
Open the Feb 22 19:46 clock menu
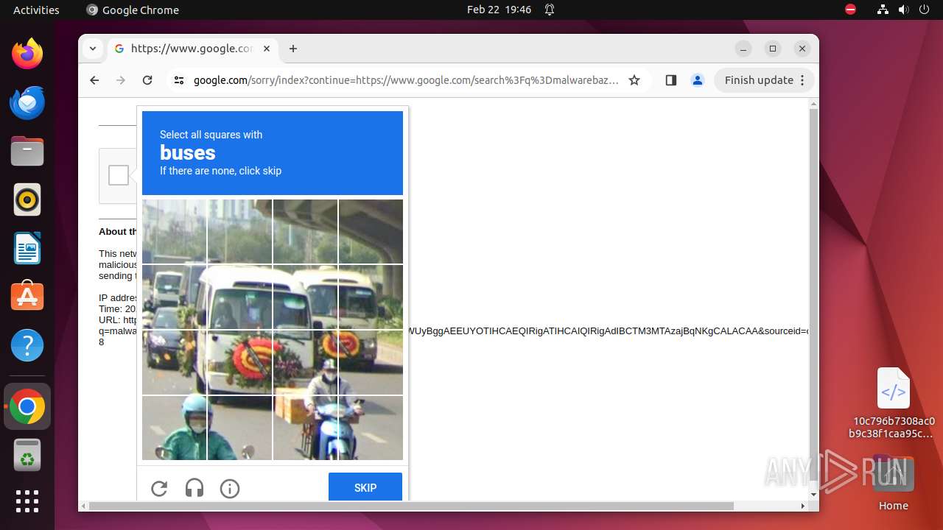tap(499, 10)
